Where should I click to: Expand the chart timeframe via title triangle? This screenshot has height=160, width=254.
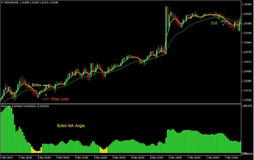(x=2, y=2)
